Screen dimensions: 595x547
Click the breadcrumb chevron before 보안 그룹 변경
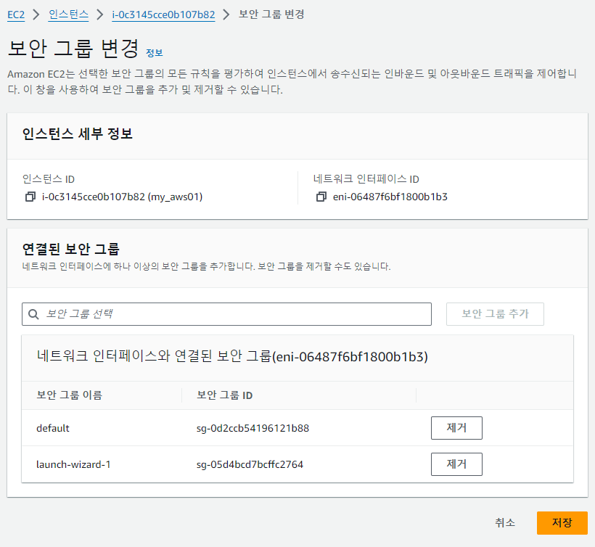226,15
